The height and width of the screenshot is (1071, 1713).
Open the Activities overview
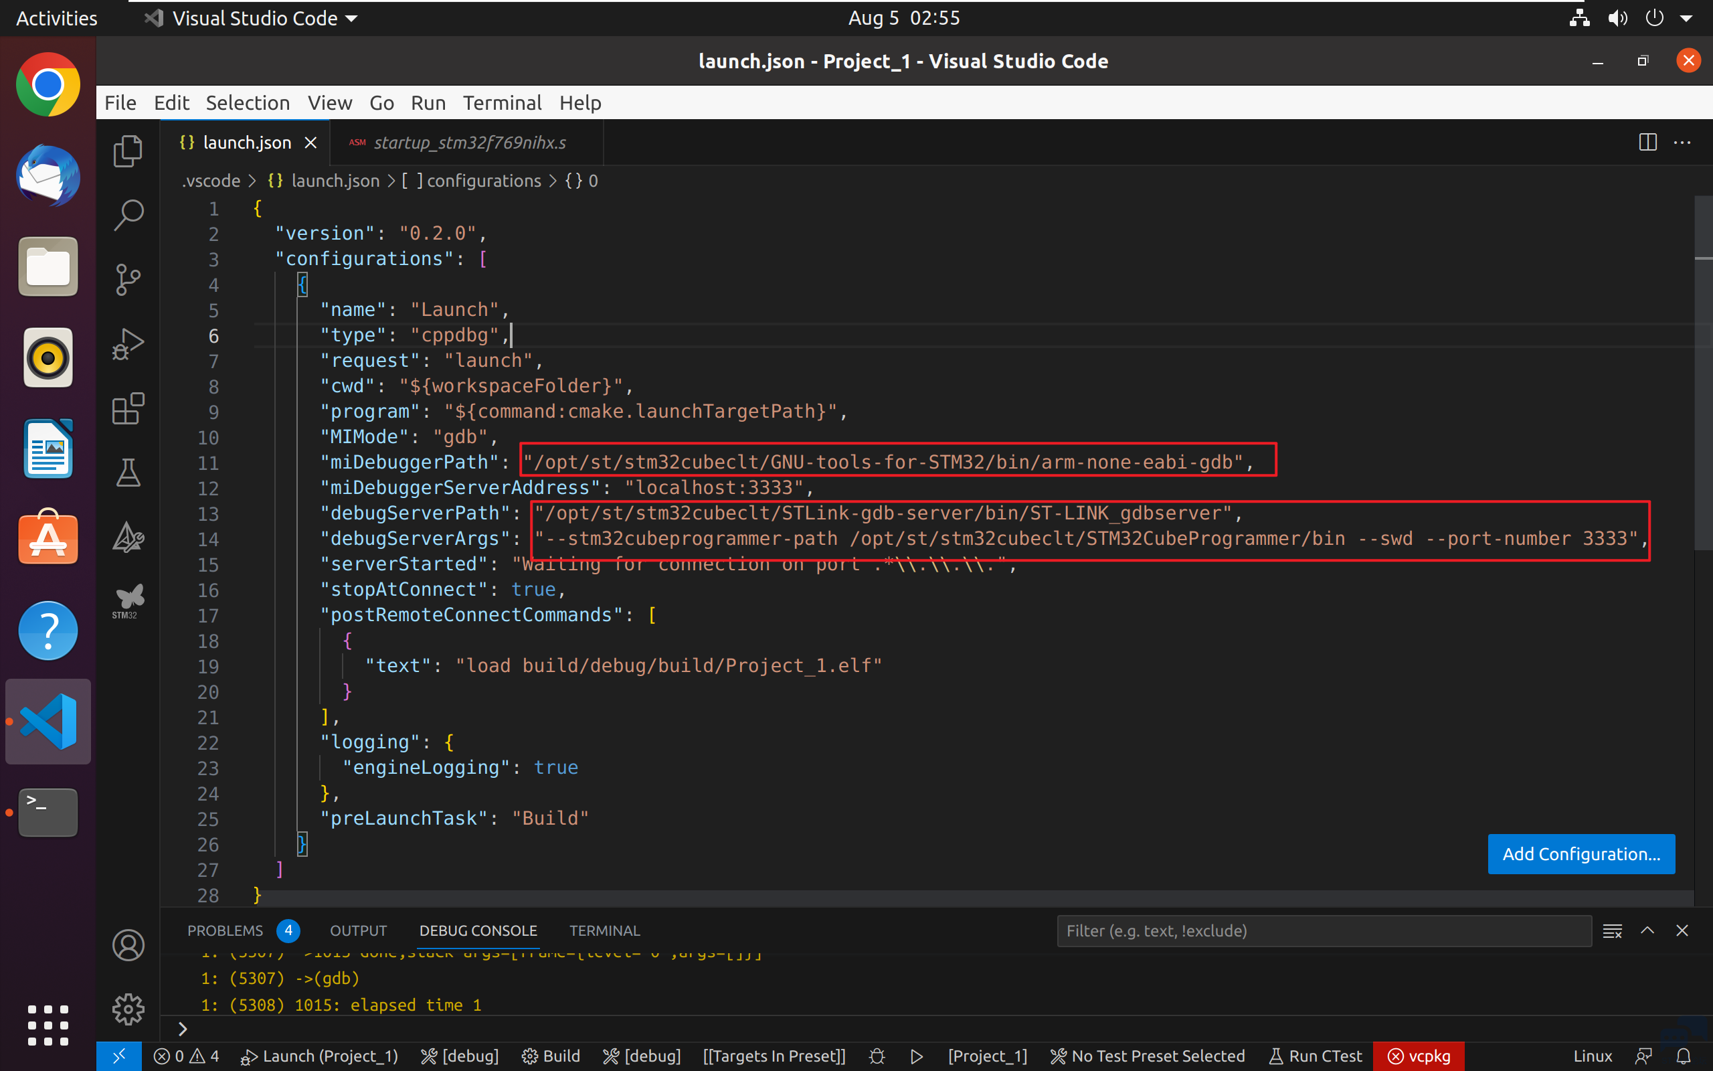click(57, 19)
